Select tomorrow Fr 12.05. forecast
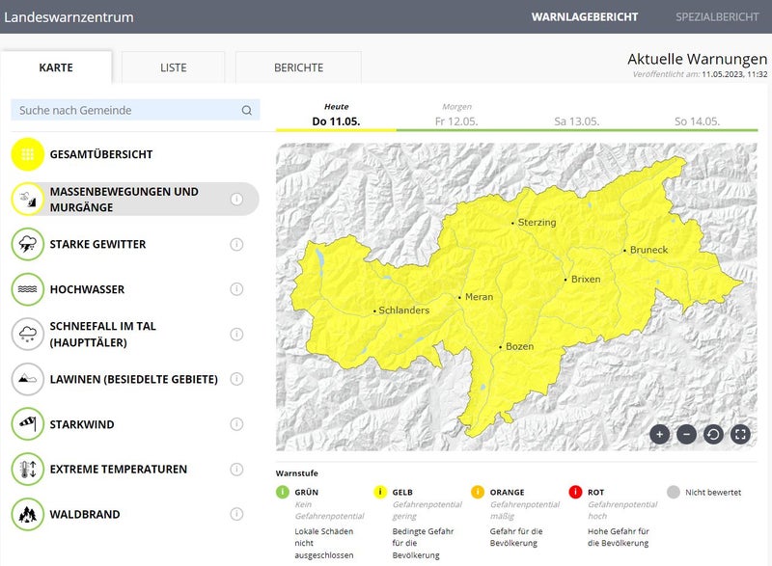 (x=456, y=116)
